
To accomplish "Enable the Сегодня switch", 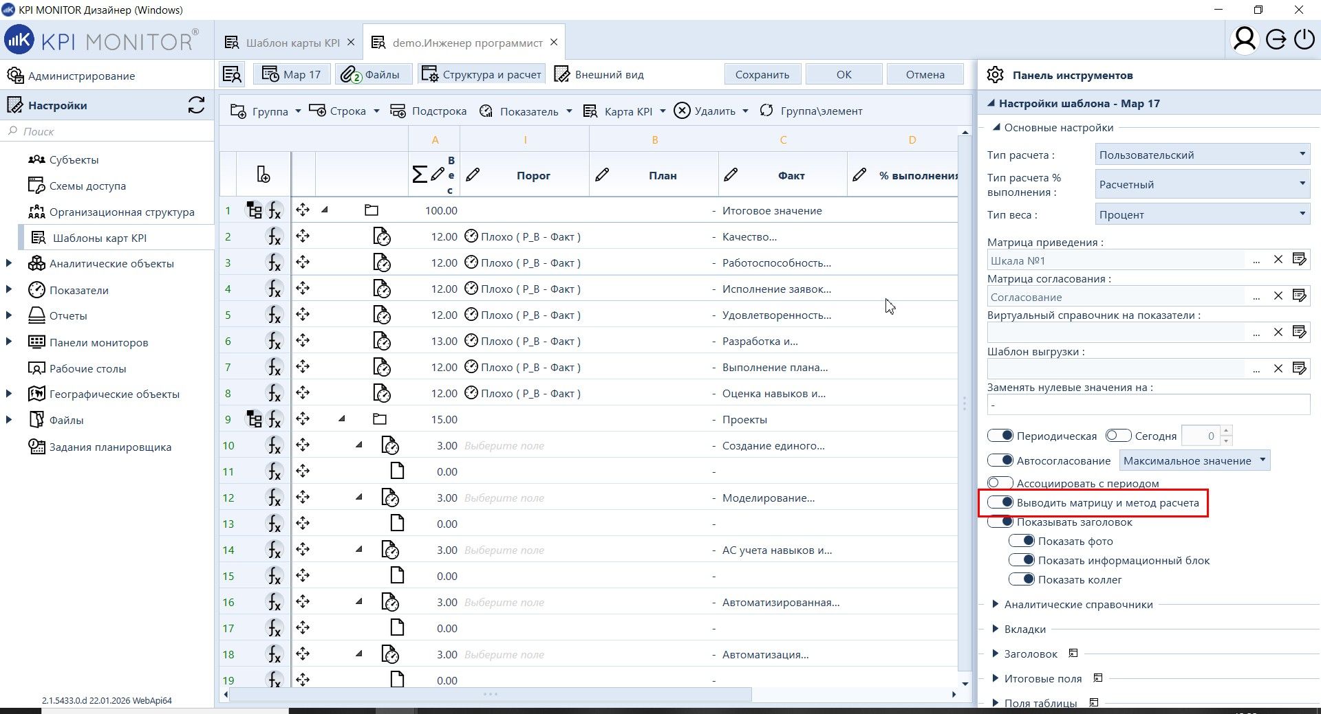I will [x=1118, y=436].
